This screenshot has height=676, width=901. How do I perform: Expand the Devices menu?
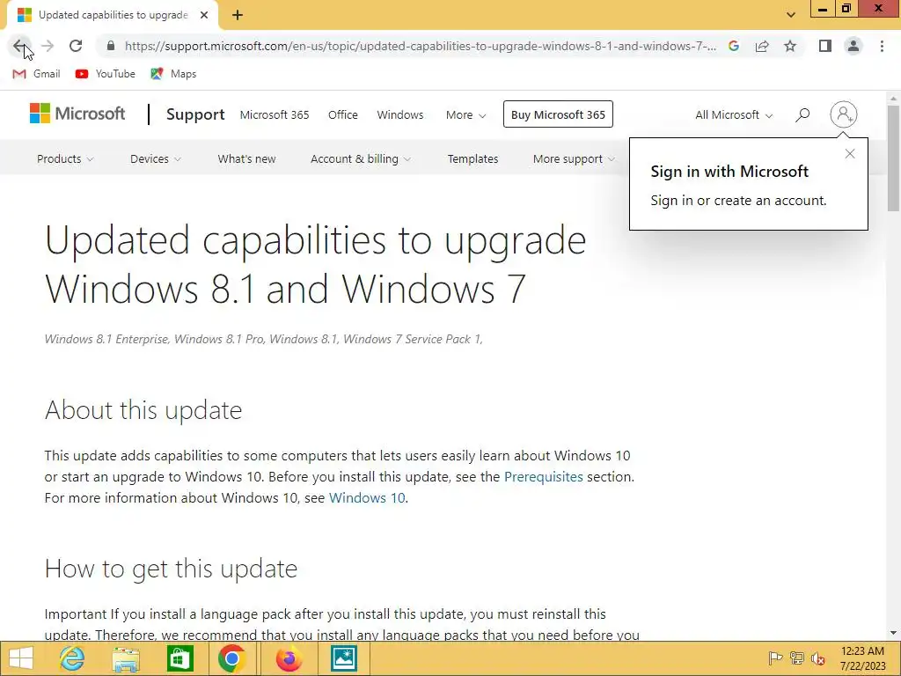[x=155, y=158]
